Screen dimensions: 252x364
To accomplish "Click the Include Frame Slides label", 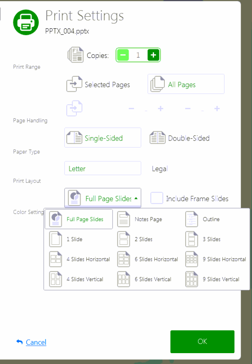I will click(197, 198).
